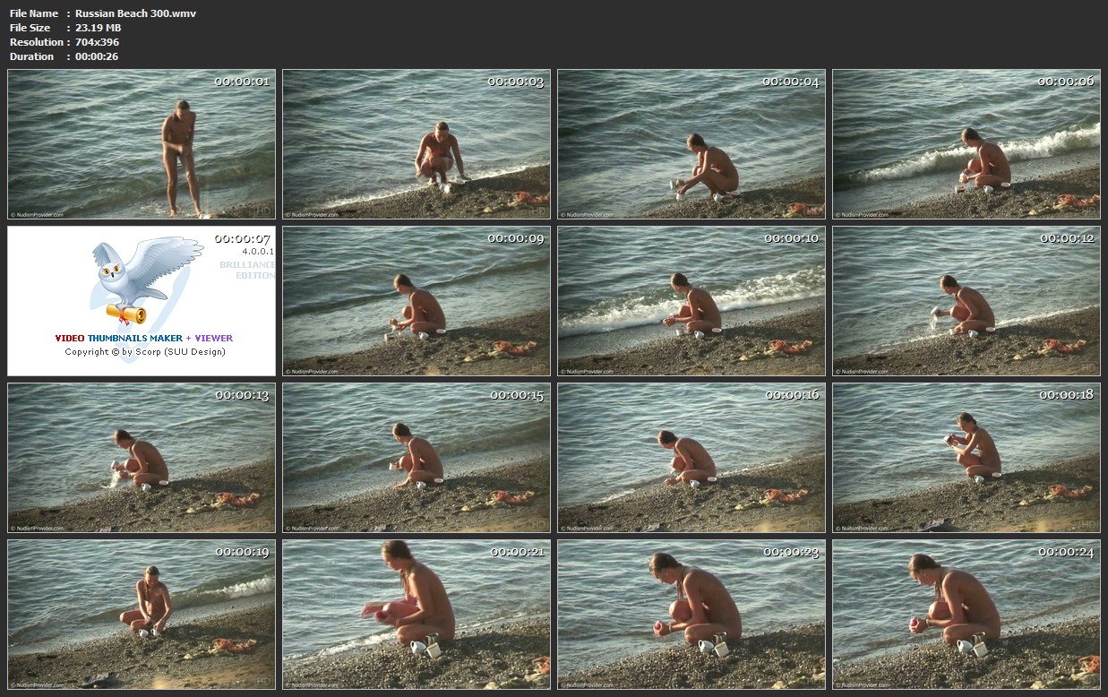Select the 00:00:16 frame
The height and width of the screenshot is (697, 1108).
point(691,458)
